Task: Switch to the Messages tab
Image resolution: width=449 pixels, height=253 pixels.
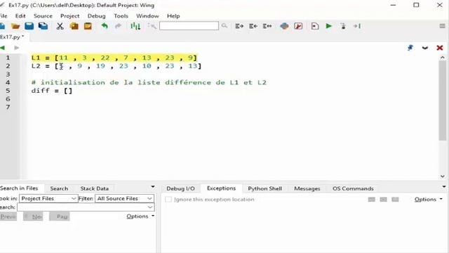Action: [307, 188]
